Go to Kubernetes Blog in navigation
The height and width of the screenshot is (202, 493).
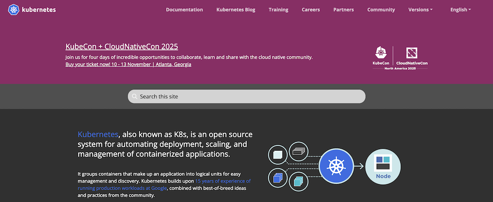236,9
